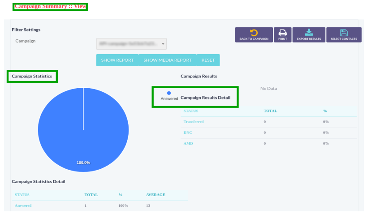Screen dimensions: 367x214
Task: Sort by STATUS in Campaign Results table
Action: pyautogui.click(x=191, y=111)
